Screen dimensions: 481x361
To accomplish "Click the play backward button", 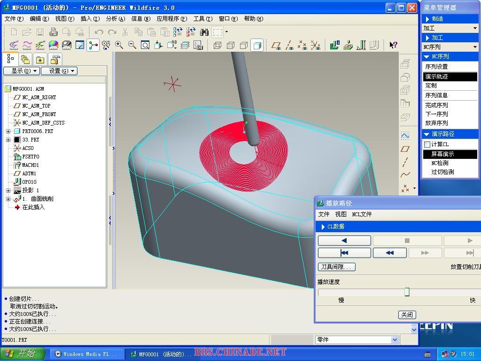I will (344, 241).
